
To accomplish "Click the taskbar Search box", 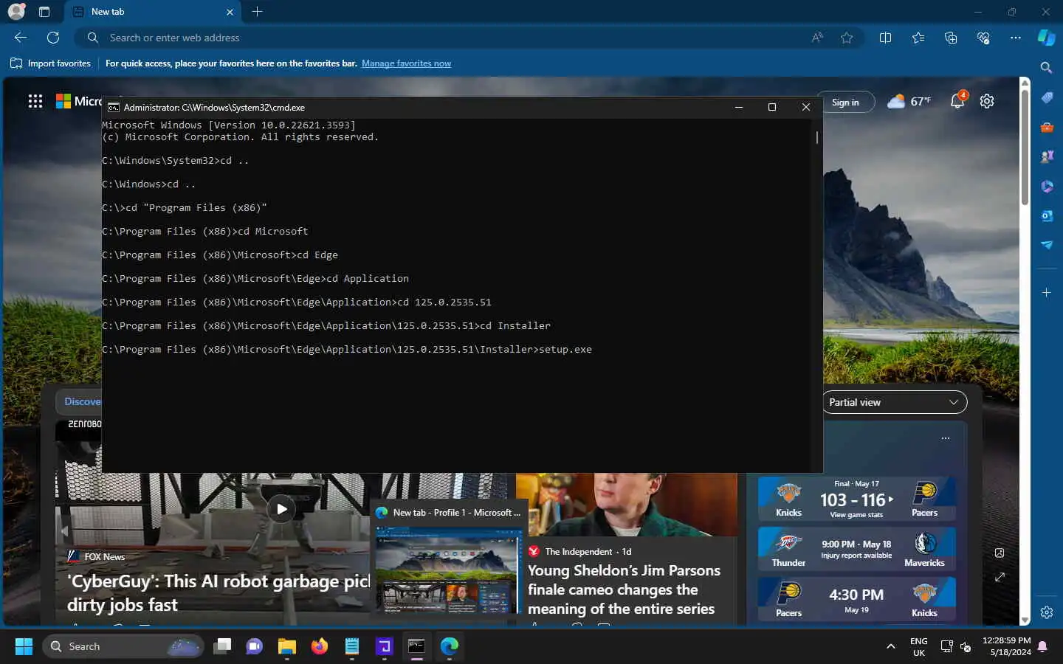I will tap(123, 646).
